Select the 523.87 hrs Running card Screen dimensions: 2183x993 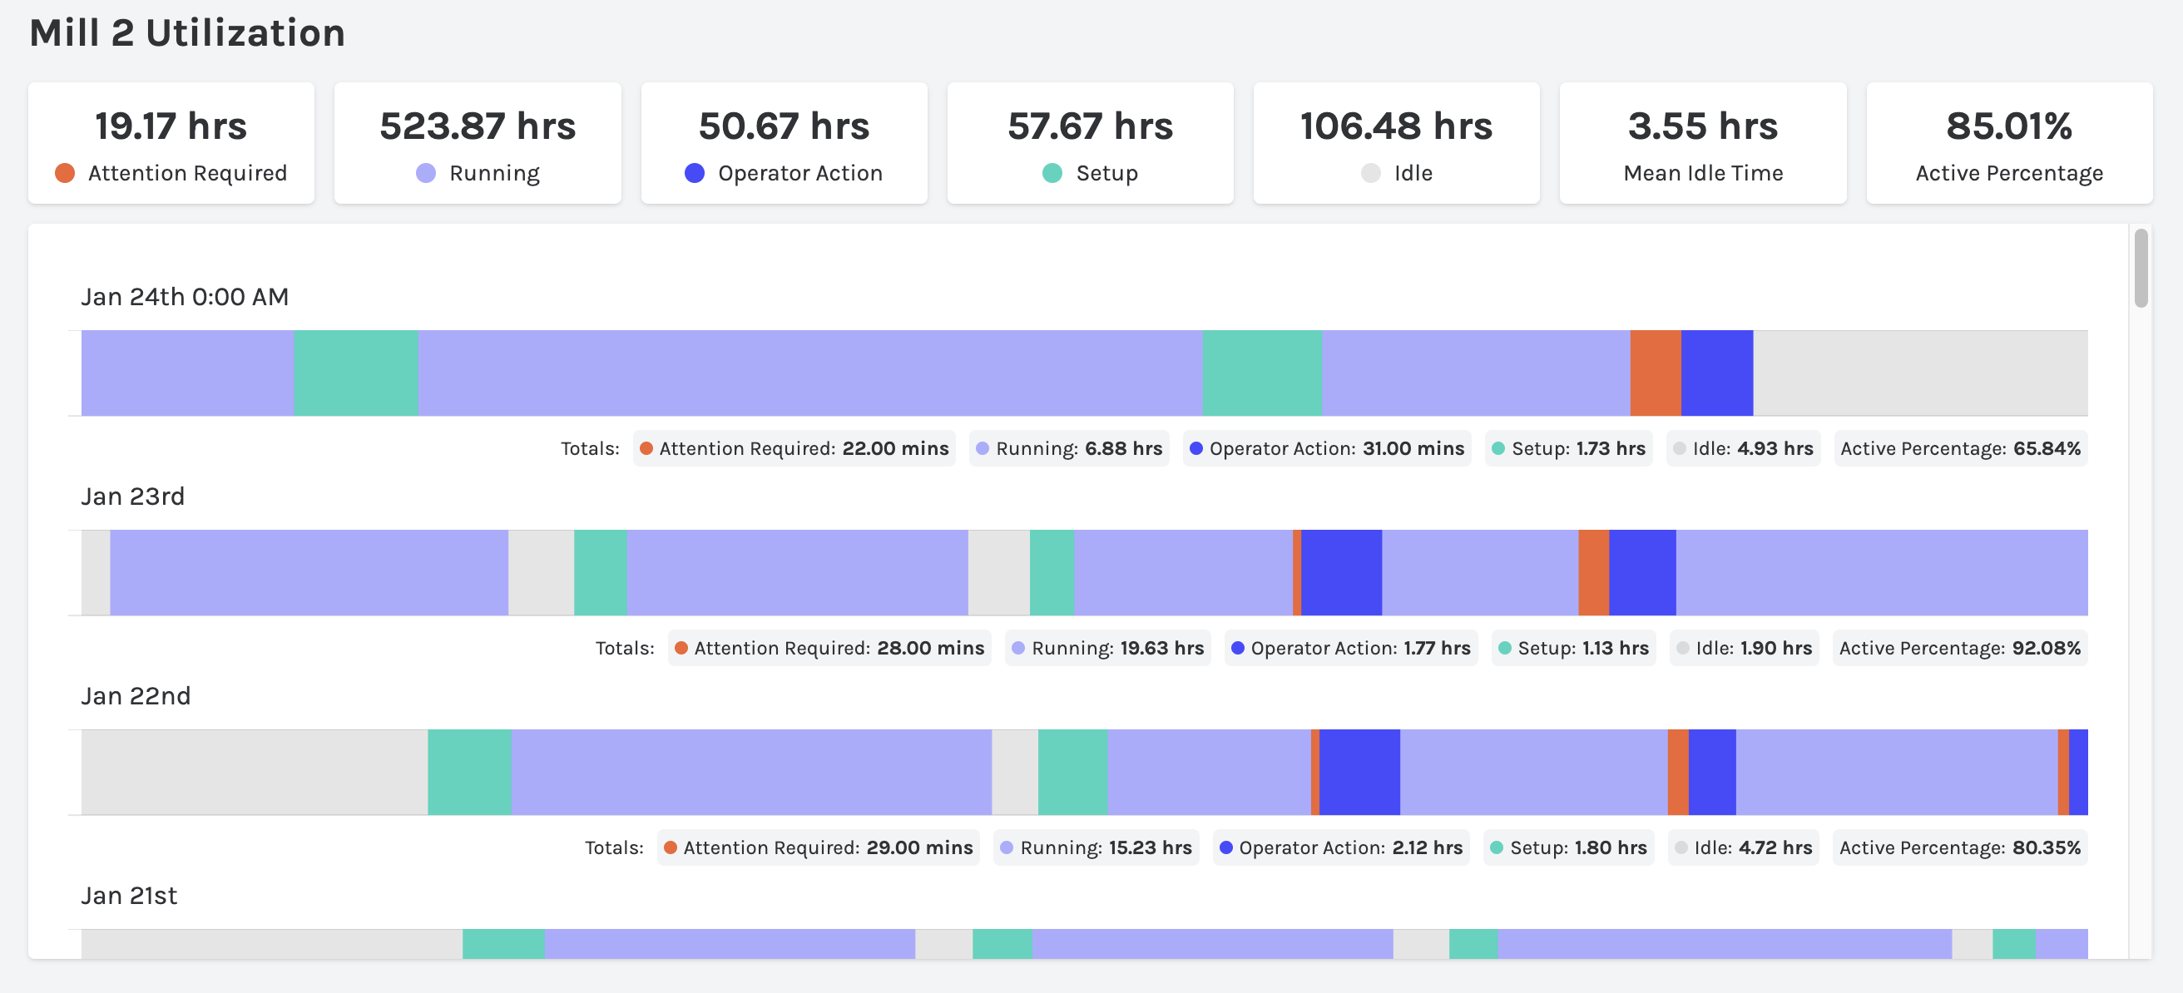coord(477,143)
